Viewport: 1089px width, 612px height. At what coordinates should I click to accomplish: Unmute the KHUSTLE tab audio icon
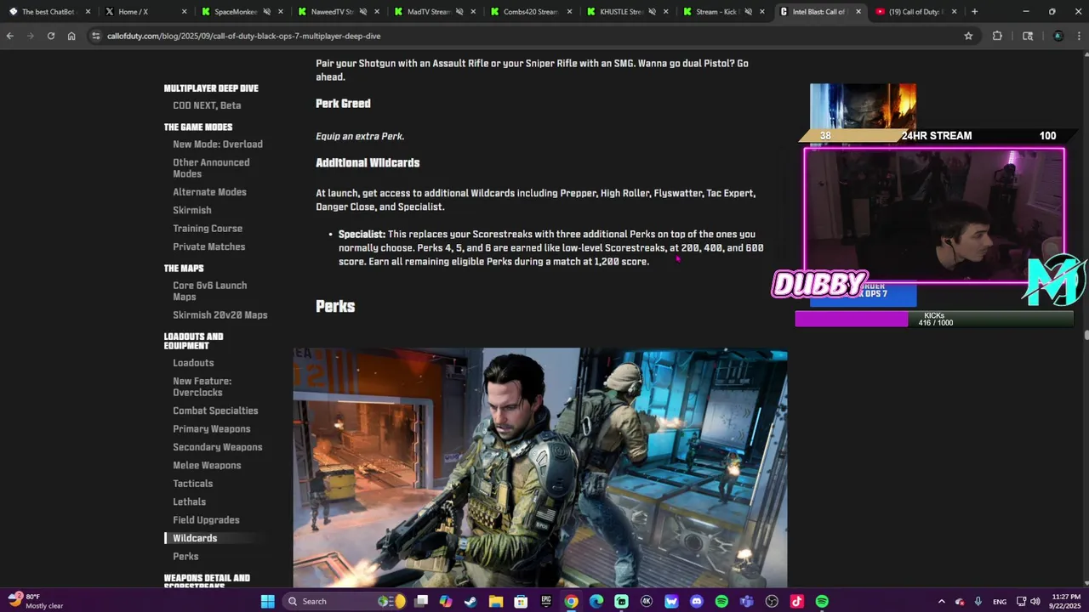(x=653, y=12)
